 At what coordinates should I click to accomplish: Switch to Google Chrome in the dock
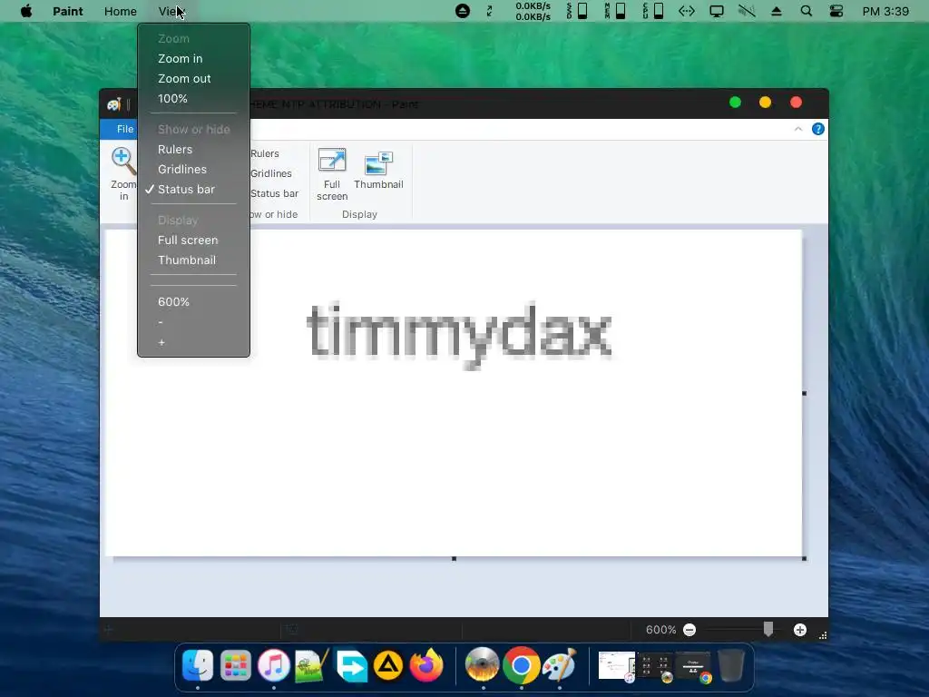(522, 665)
